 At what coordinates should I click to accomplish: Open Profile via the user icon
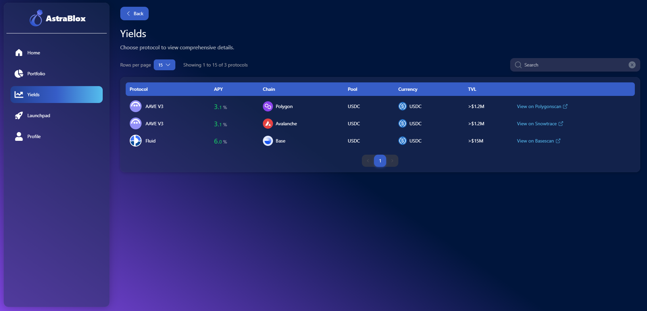click(19, 136)
